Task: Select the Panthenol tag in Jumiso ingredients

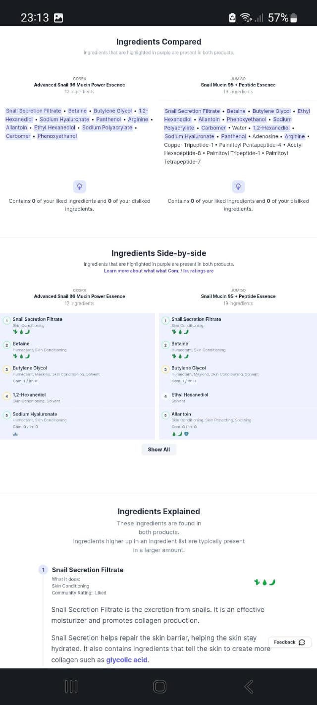Action: coord(233,136)
